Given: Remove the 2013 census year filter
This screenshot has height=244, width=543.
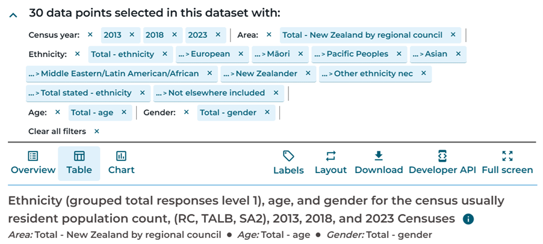Looking at the screenshot, I should (131, 35).
